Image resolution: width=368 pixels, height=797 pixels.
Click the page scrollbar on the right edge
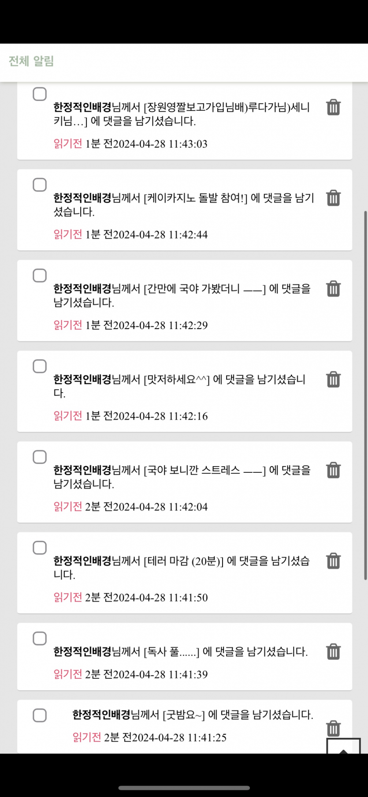tap(365, 397)
